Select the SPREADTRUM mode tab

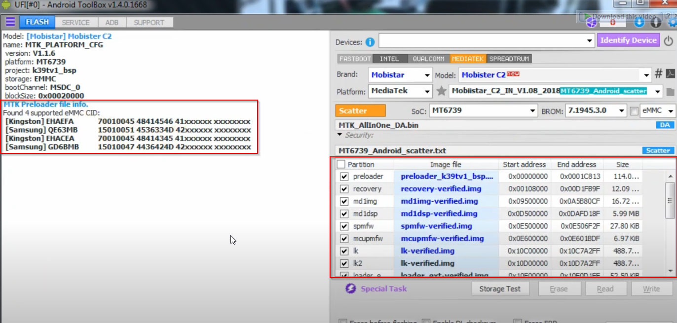[509, 59]
